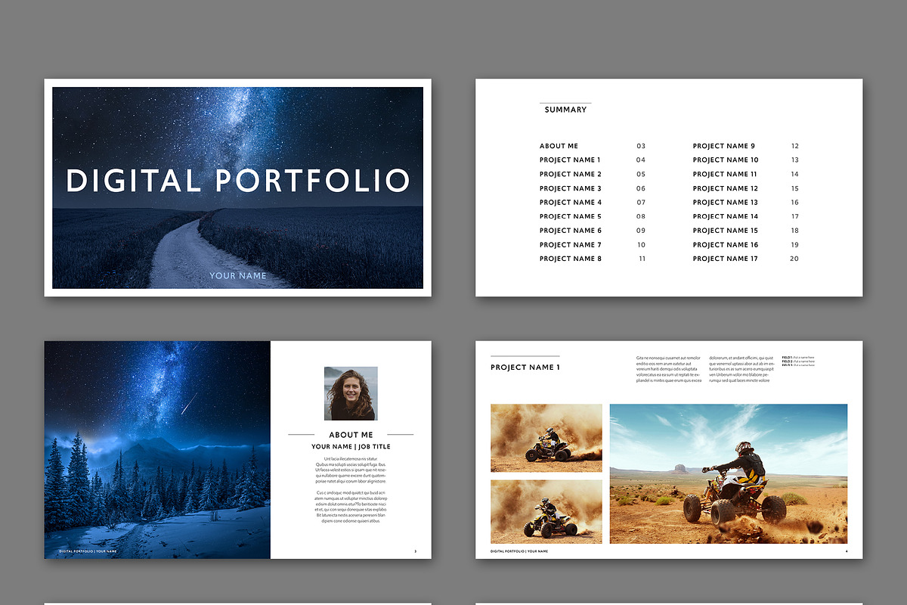Click the portrait photo on the About page
The height and width of the screenshot is (605, 907).
point(351,393)
